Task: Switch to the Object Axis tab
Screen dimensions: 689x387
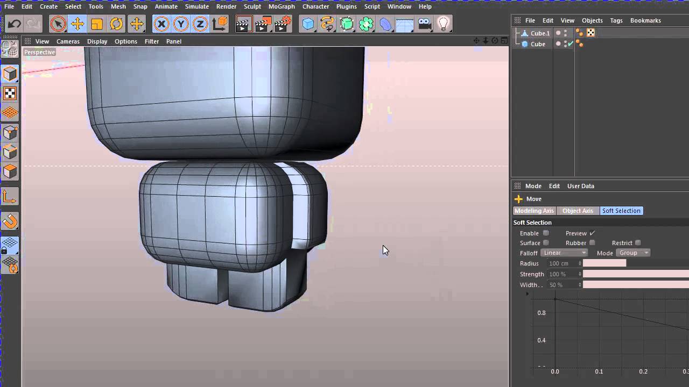Action: pos(578,211)
